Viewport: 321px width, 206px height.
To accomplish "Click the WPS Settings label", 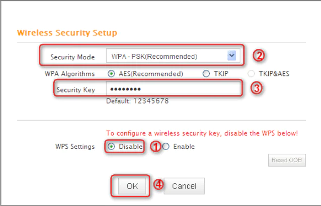I will coord(75,147).
